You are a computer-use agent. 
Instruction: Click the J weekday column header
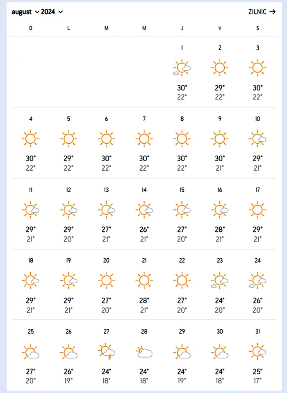(x=182, y=28)
